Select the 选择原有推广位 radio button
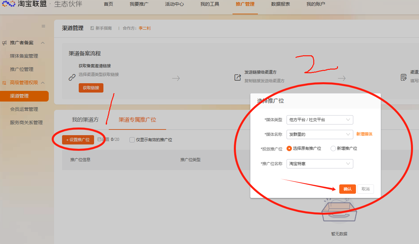This screenshot has height=244, width=419. click(289, 148)
